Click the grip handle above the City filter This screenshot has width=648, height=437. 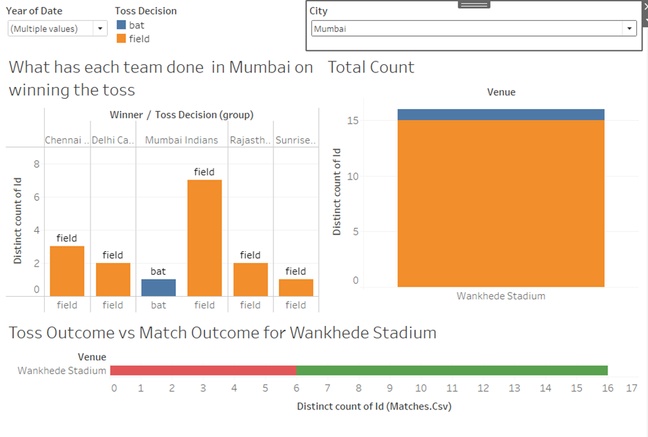pos(473,4)
